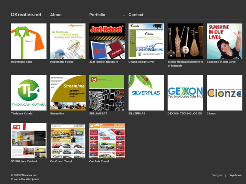Click the GEXXON TECHNOLOGIES title link

click(x=185, y=113)
